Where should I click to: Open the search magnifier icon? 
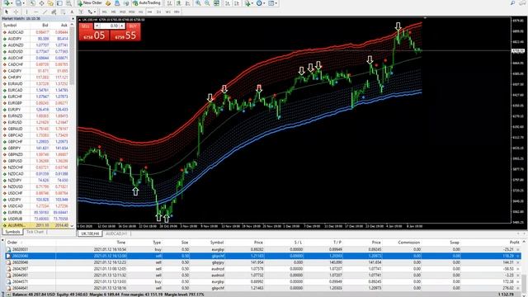pos(512,3)
